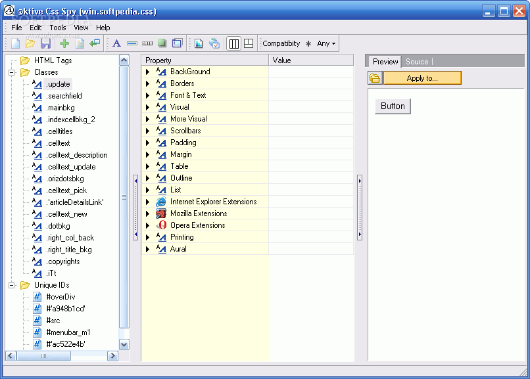Click the New file toolbar icon
Image resolution: width=530 pixels, height=379 pixels.
[16, 43]
